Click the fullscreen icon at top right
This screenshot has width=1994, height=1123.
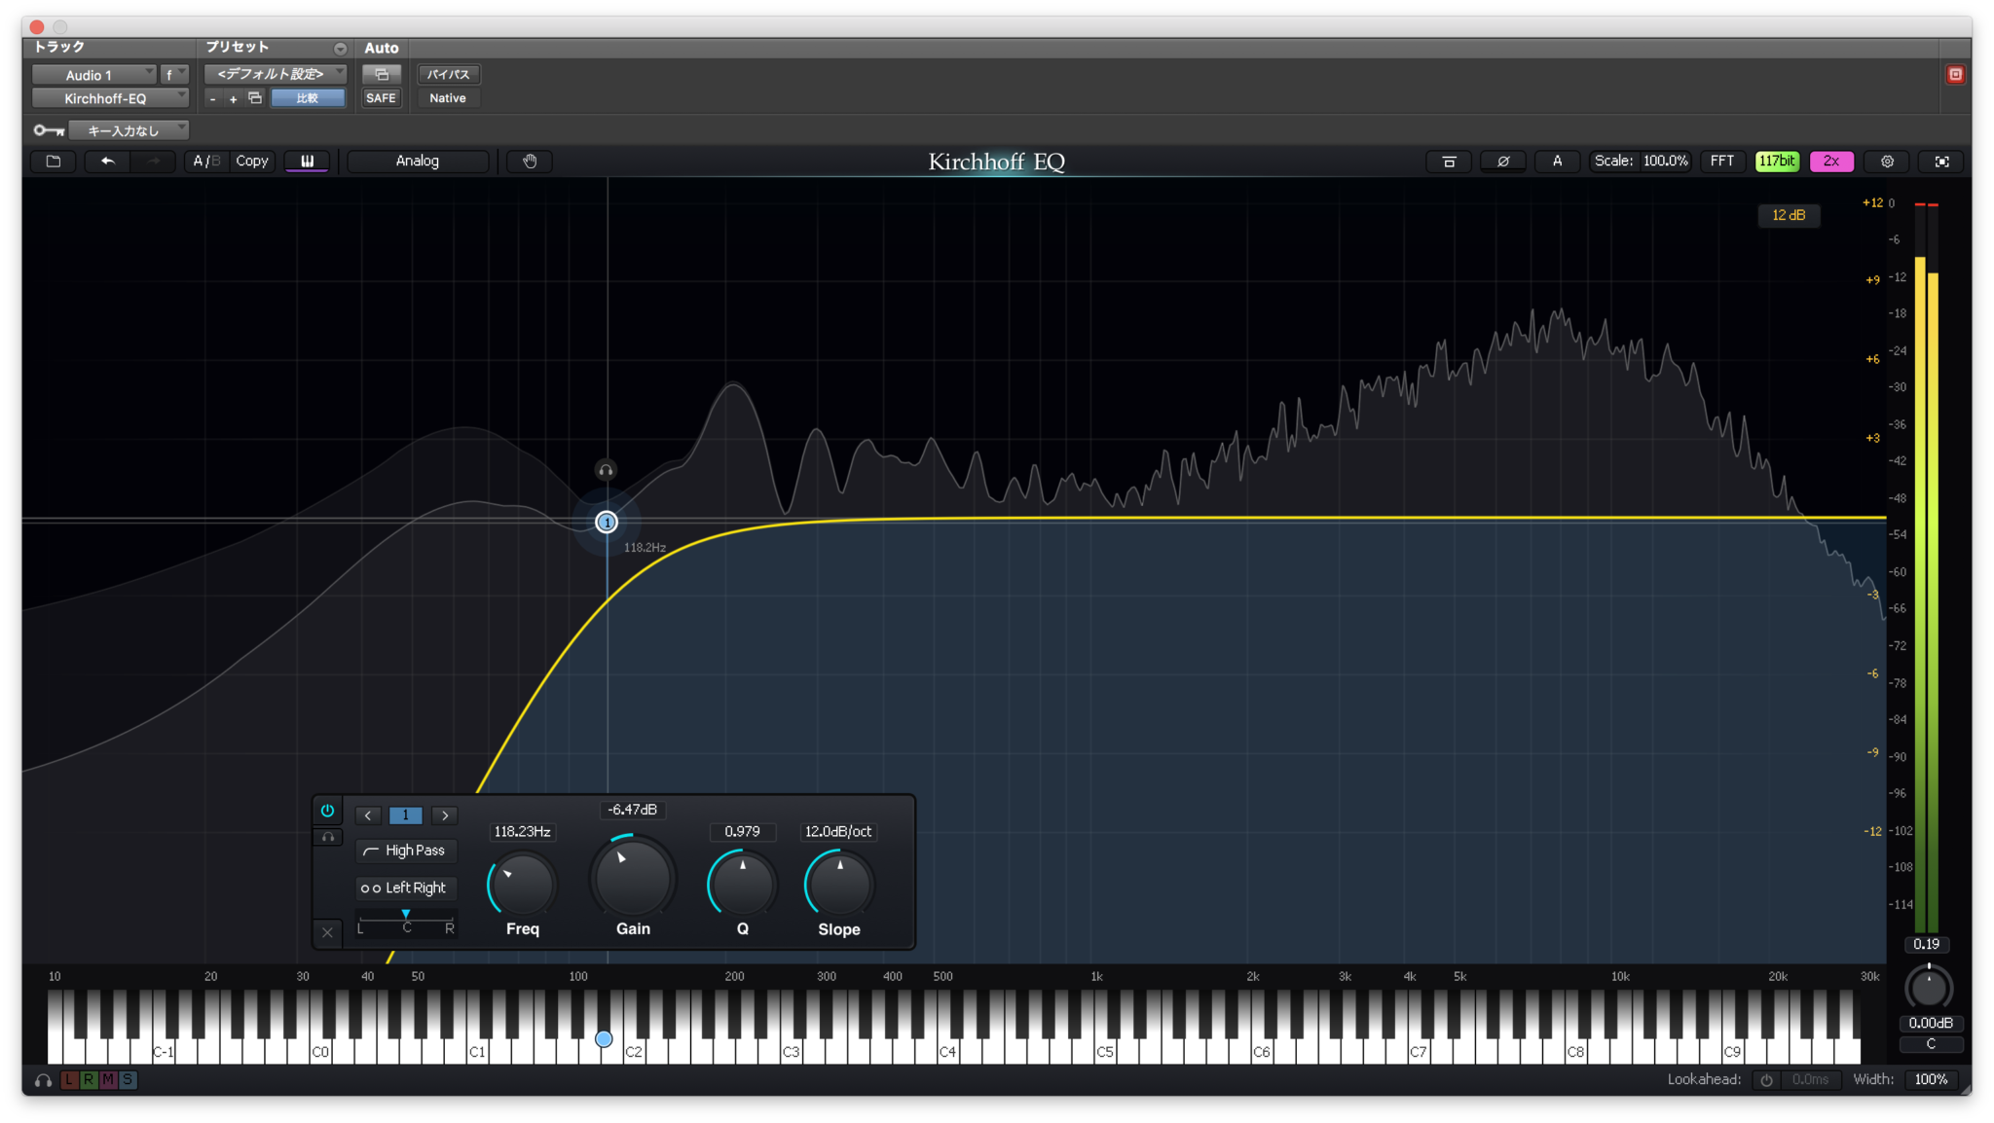tap(1943, 162)
